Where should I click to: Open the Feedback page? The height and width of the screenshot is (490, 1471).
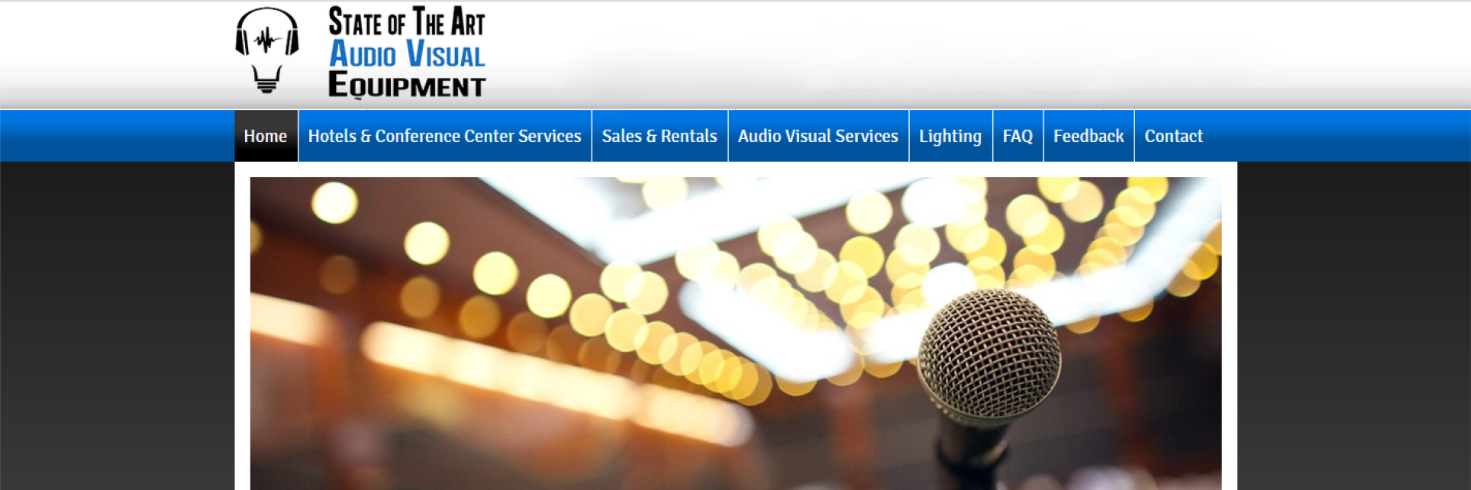pyautogui.click(x=1089, y=136)
